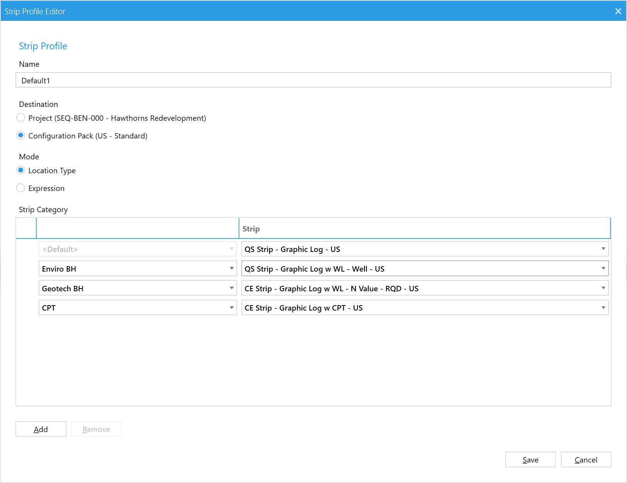This screenshot has width=627, height=483.
Task: Save the strip profile
Action: (530, 459)
